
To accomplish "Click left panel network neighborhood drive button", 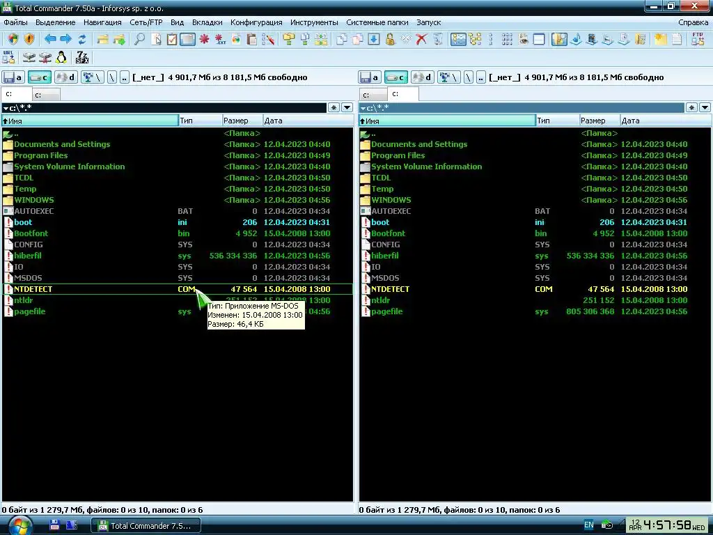I will 93,77.
